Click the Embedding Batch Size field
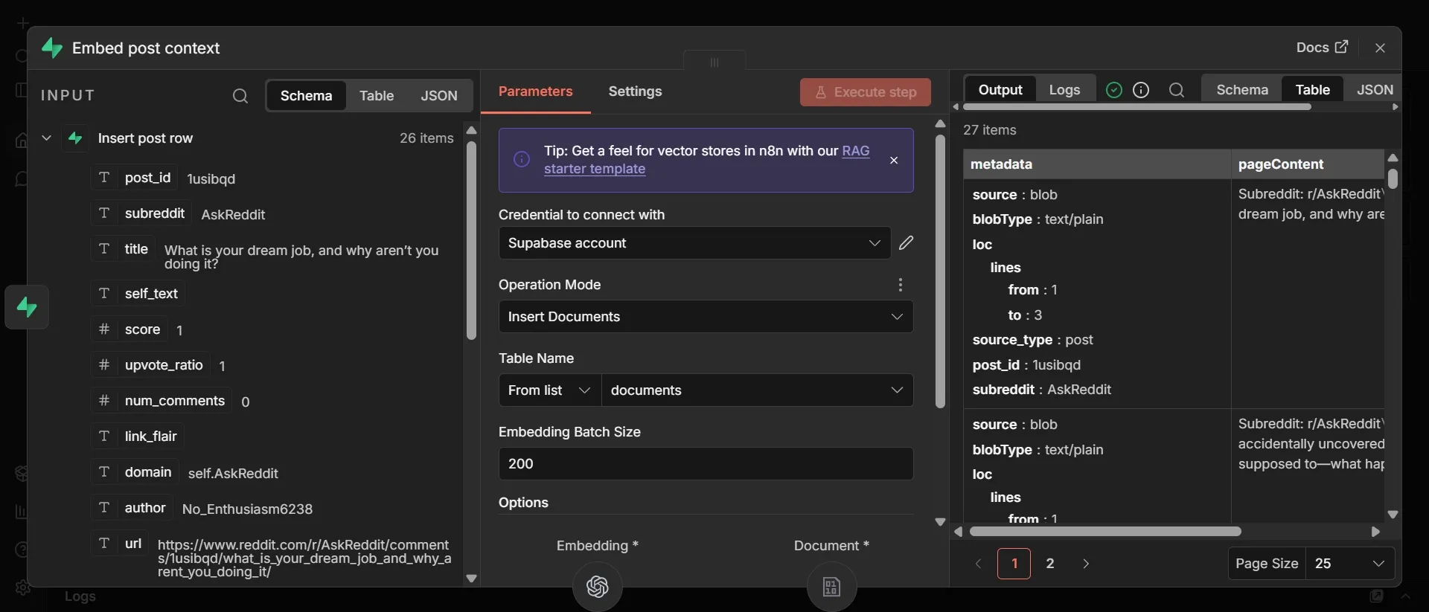Viewport: 1429px width, 612px height. click(706, 464)
